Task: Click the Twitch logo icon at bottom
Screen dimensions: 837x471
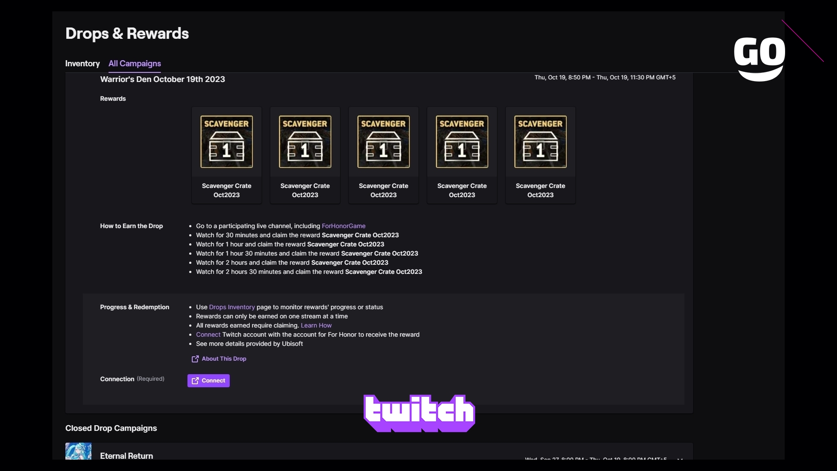Action: coord(419,413)
